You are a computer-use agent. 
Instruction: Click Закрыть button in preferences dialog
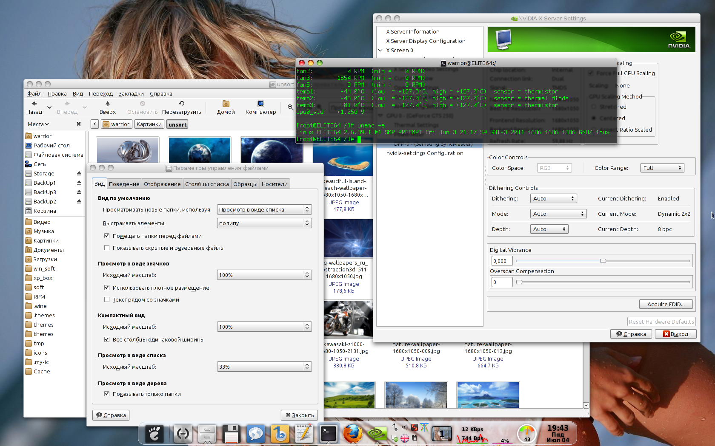[x=299, y=415]
